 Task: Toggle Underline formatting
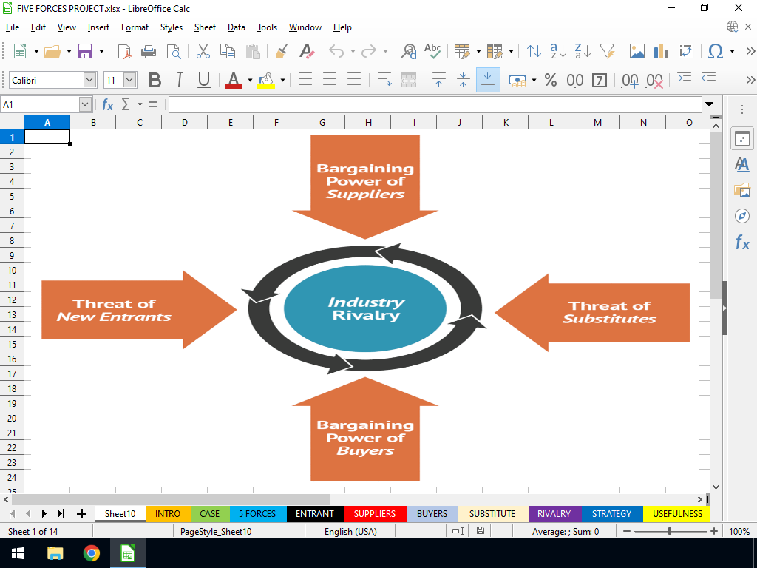pyautogui.click(x=204, y=80)
